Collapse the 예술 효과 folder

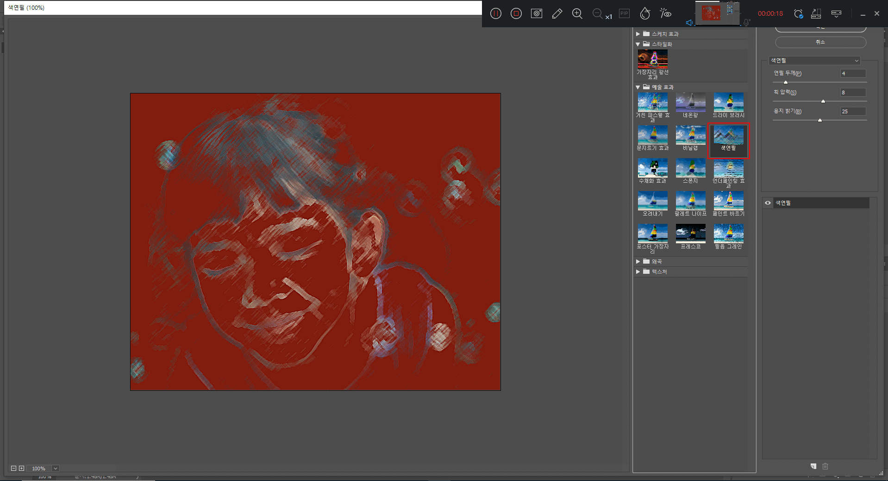(638, 87)
